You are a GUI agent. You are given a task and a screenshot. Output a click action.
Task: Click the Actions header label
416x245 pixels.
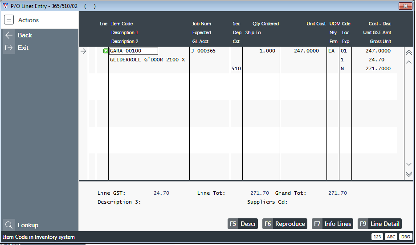[29, 20]
